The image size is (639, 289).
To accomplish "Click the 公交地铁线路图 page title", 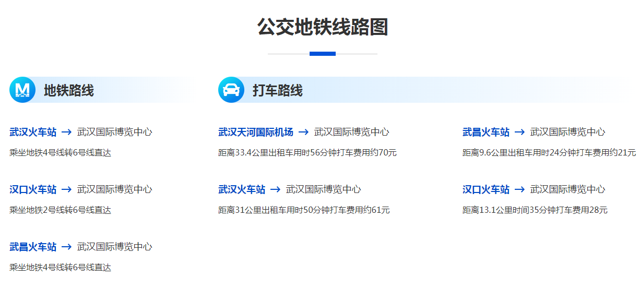I will click(x=323, y=27).
